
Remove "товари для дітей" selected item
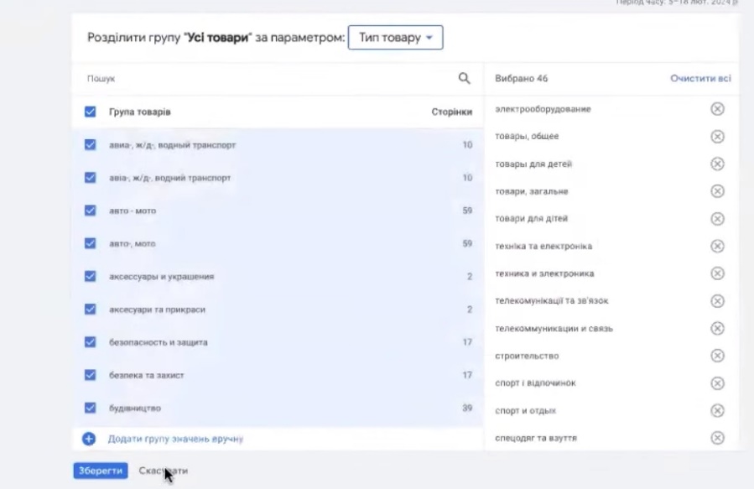[x=717, y=219]
